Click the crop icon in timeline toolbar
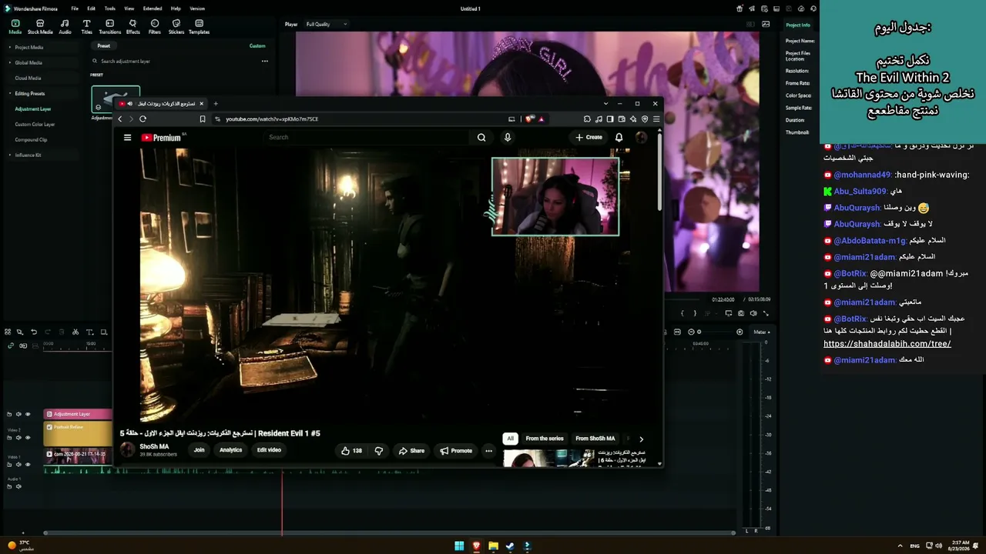986x554 pixels. [103, 332]
